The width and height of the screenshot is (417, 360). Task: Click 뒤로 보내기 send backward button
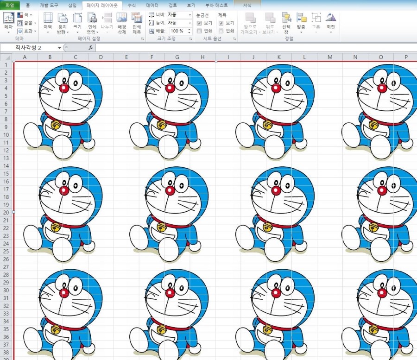(x=270, y=23)
